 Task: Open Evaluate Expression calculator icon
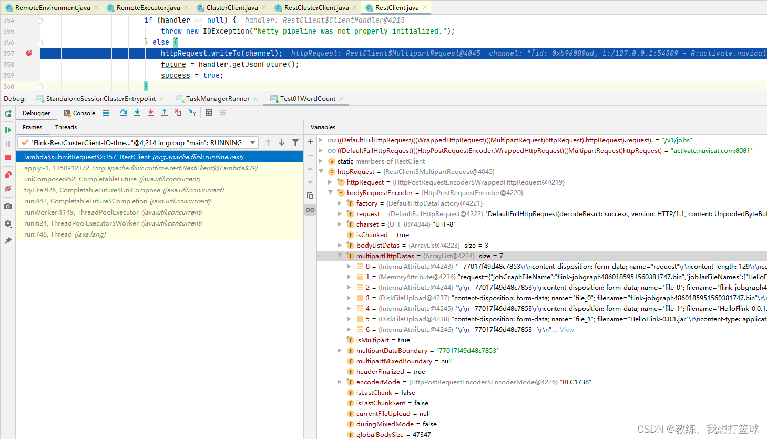pos(209,113)
